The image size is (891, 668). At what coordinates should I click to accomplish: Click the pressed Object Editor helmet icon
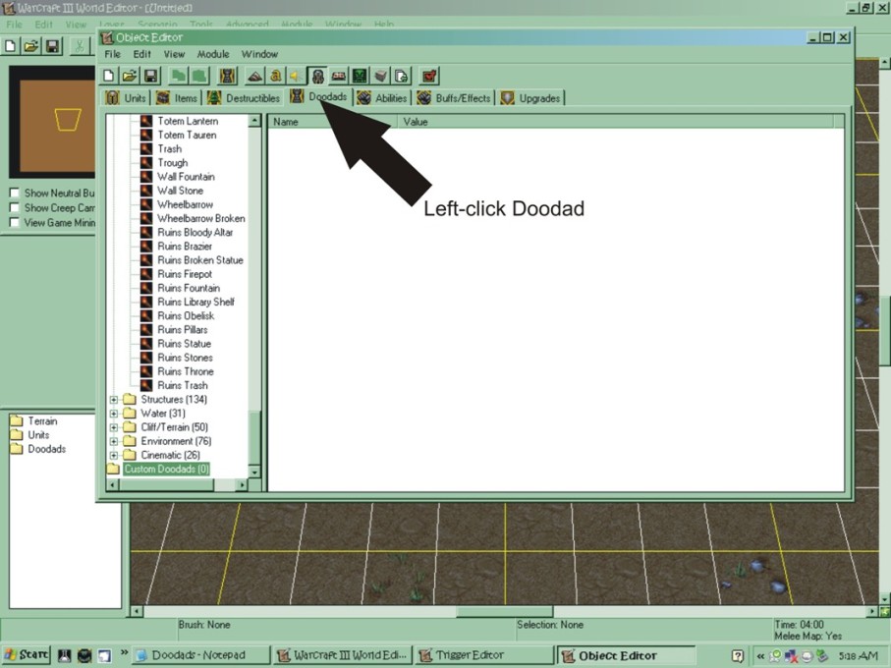point(317,76)
